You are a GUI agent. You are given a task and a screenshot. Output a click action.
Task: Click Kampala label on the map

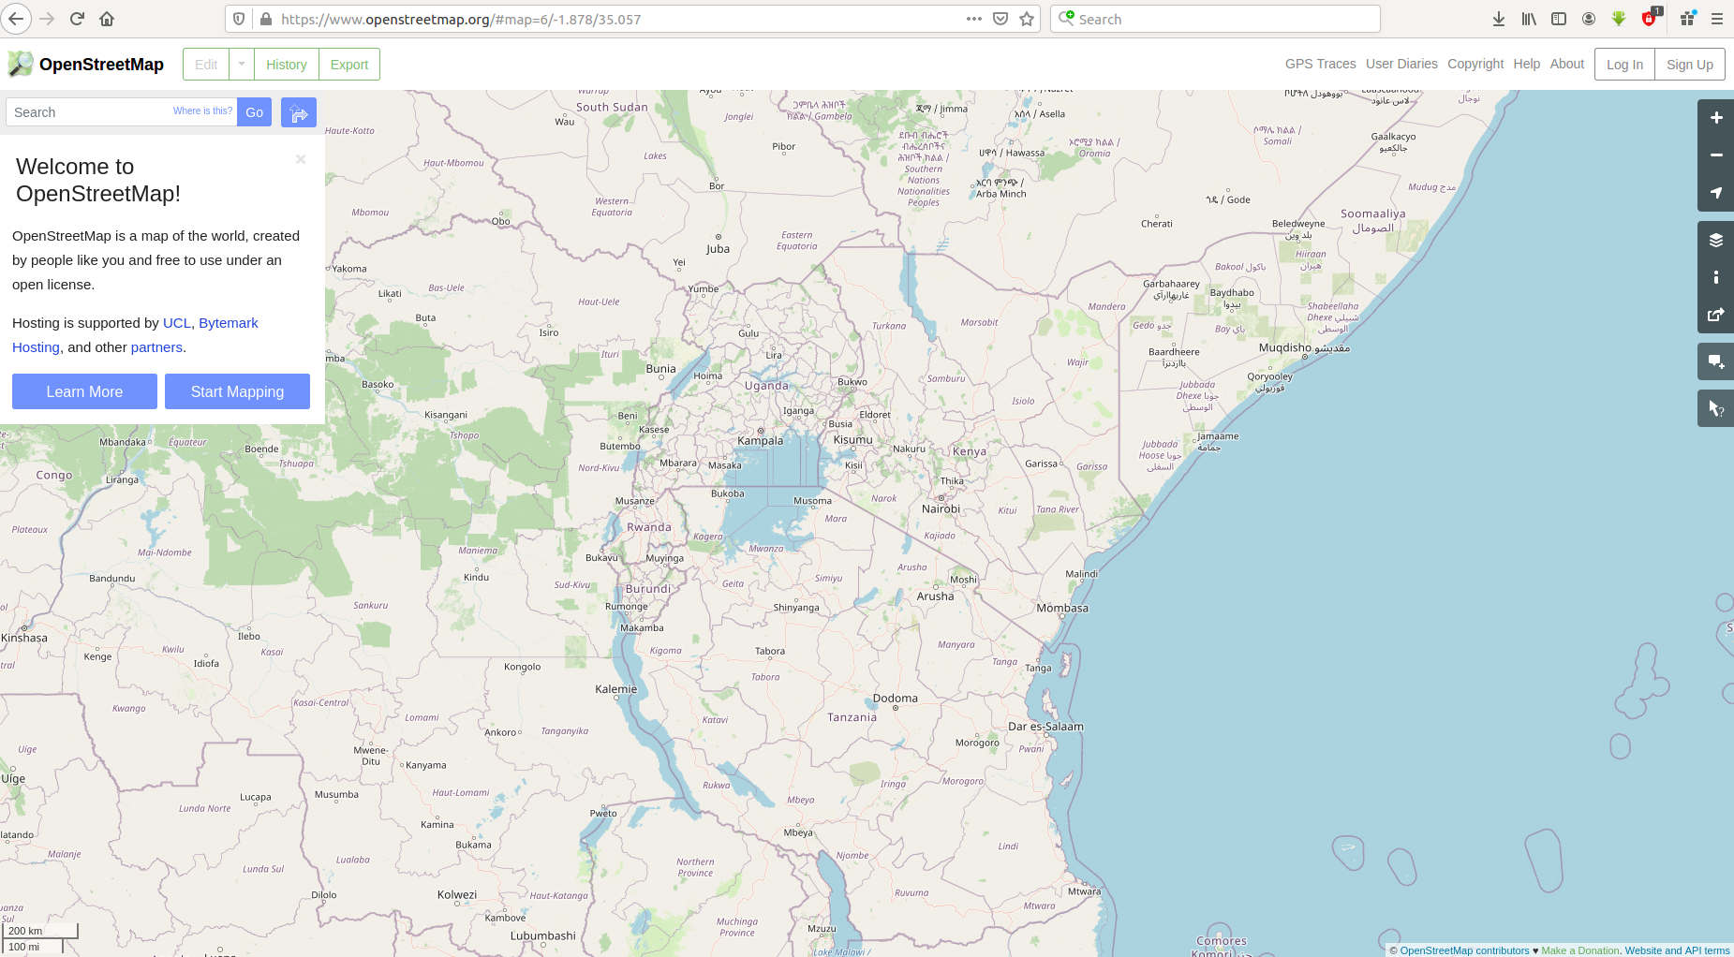[760, 440]
